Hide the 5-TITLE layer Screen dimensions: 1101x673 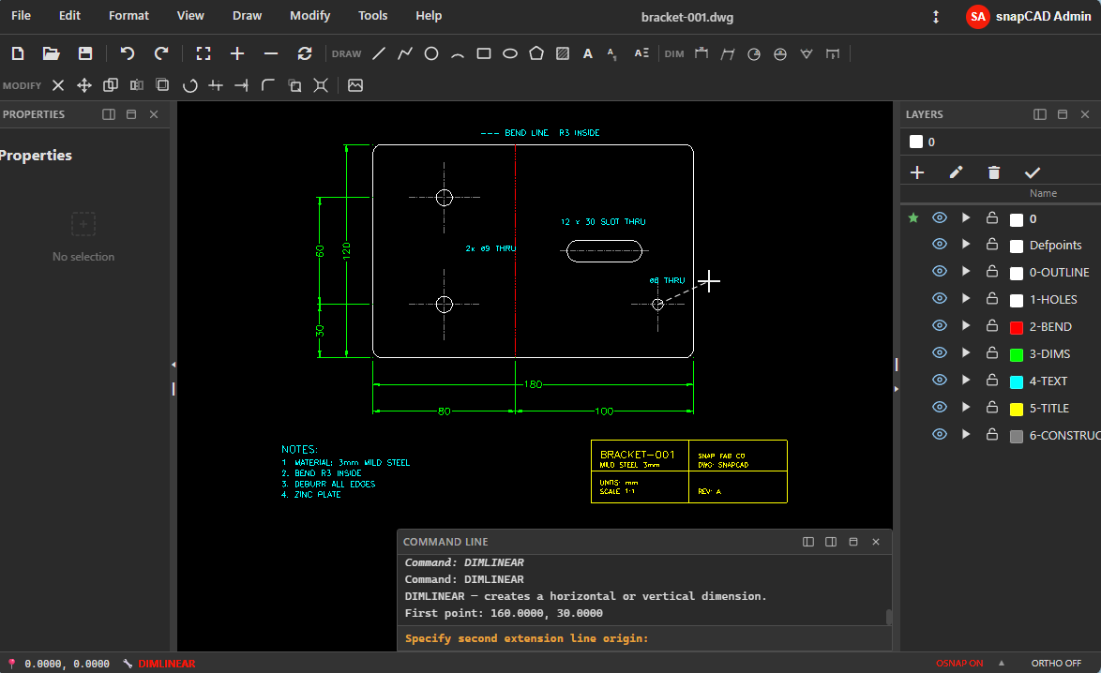tap(940, 408)
